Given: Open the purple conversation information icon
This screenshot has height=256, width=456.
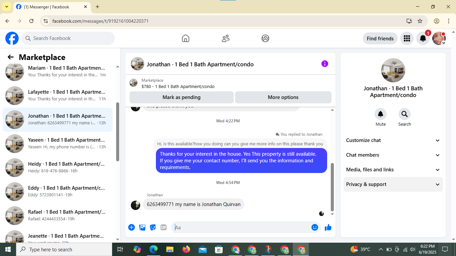Looking at the screenshot, I should (325, 64).
